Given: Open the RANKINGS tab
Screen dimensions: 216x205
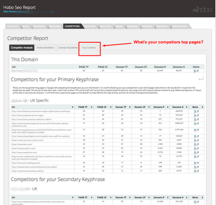Looking at the screenshot, I should point(132,26).
